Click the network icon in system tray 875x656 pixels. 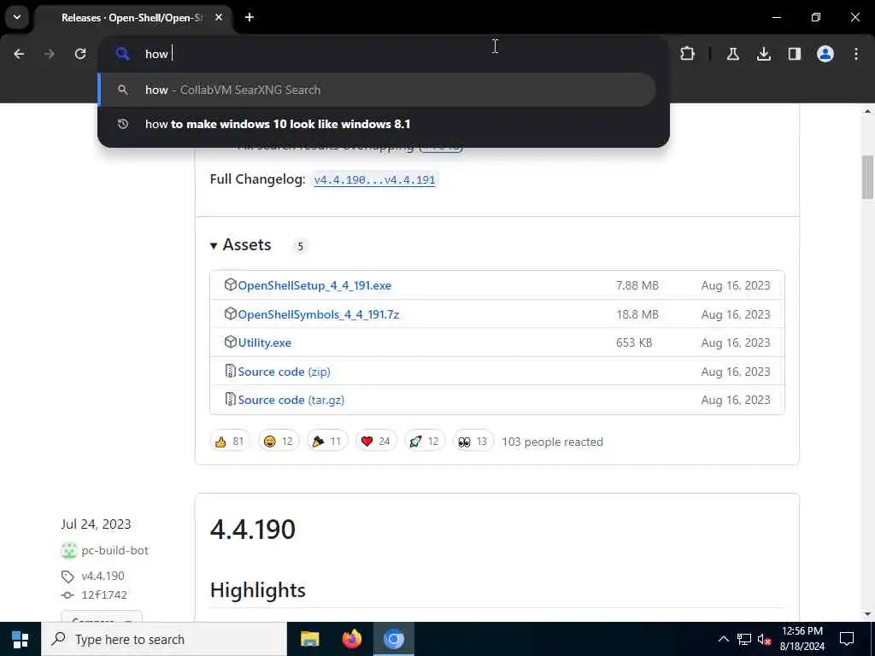click(744, 639)
